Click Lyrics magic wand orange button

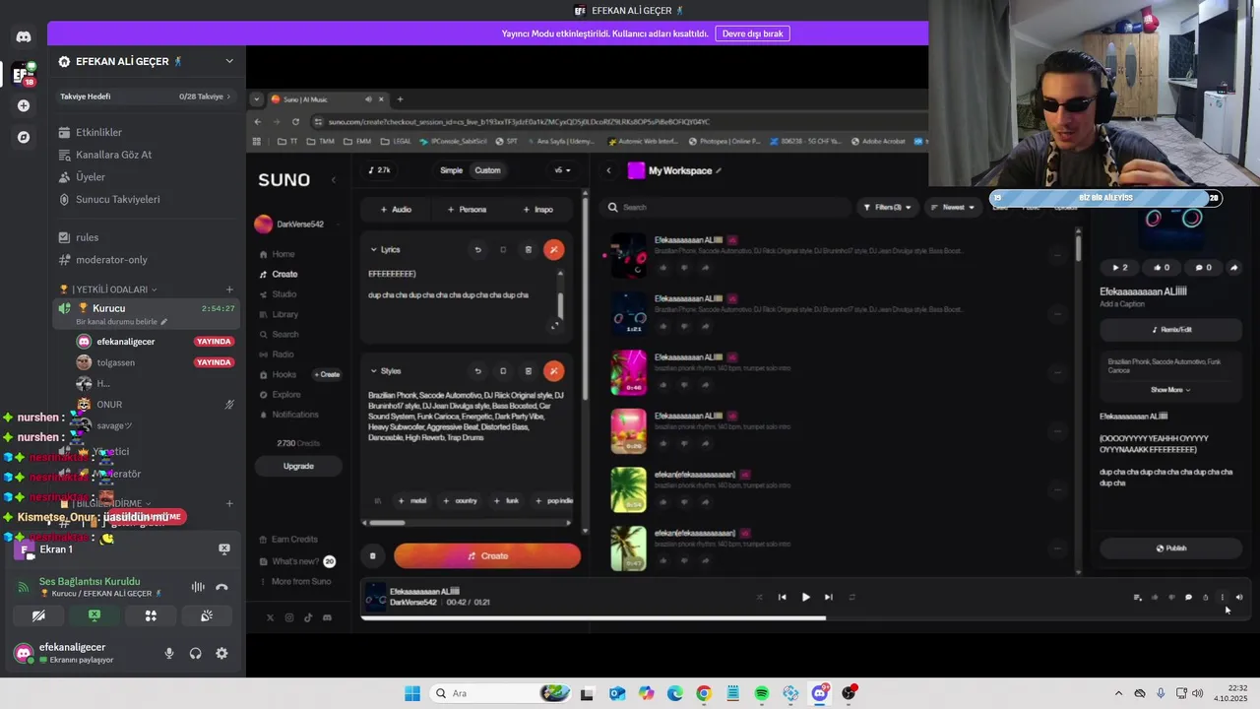554,250
